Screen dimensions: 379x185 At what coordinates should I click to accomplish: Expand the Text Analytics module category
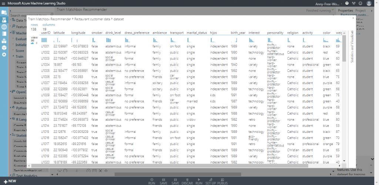pyautogui.click(x=10, y=176)
